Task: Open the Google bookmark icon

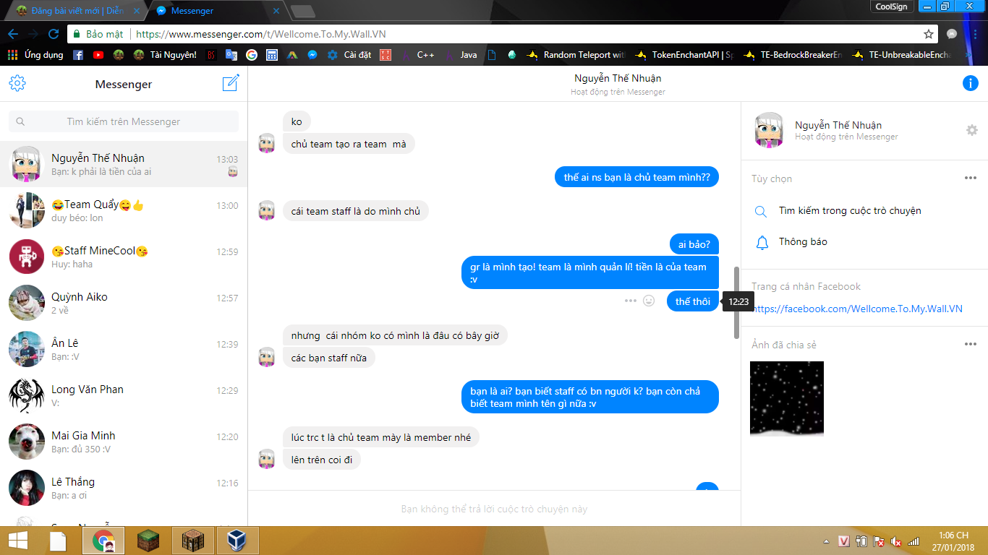Action: click(252, 55)
